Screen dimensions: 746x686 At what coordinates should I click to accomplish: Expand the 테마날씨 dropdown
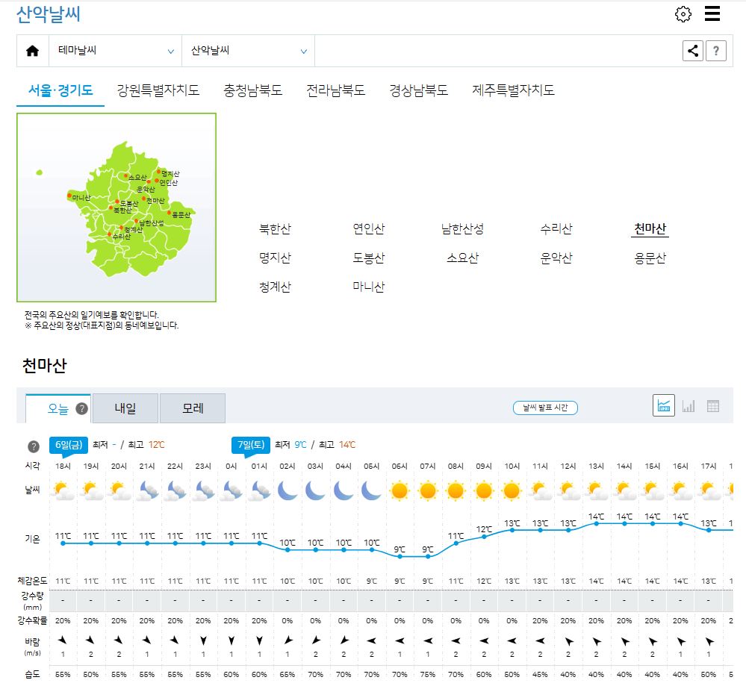click(116, 51)
